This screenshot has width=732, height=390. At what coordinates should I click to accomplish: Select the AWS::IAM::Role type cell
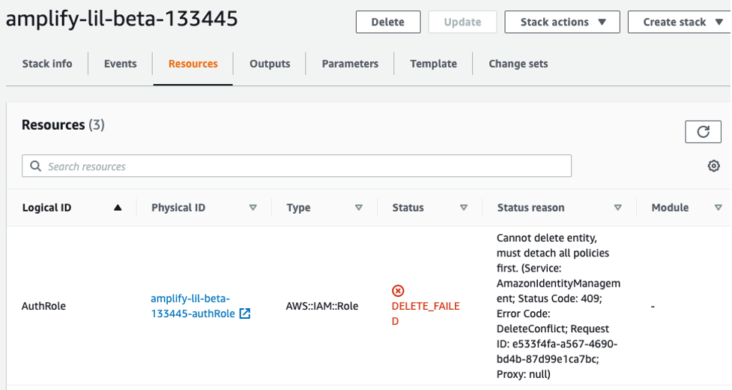click(322, 306)
